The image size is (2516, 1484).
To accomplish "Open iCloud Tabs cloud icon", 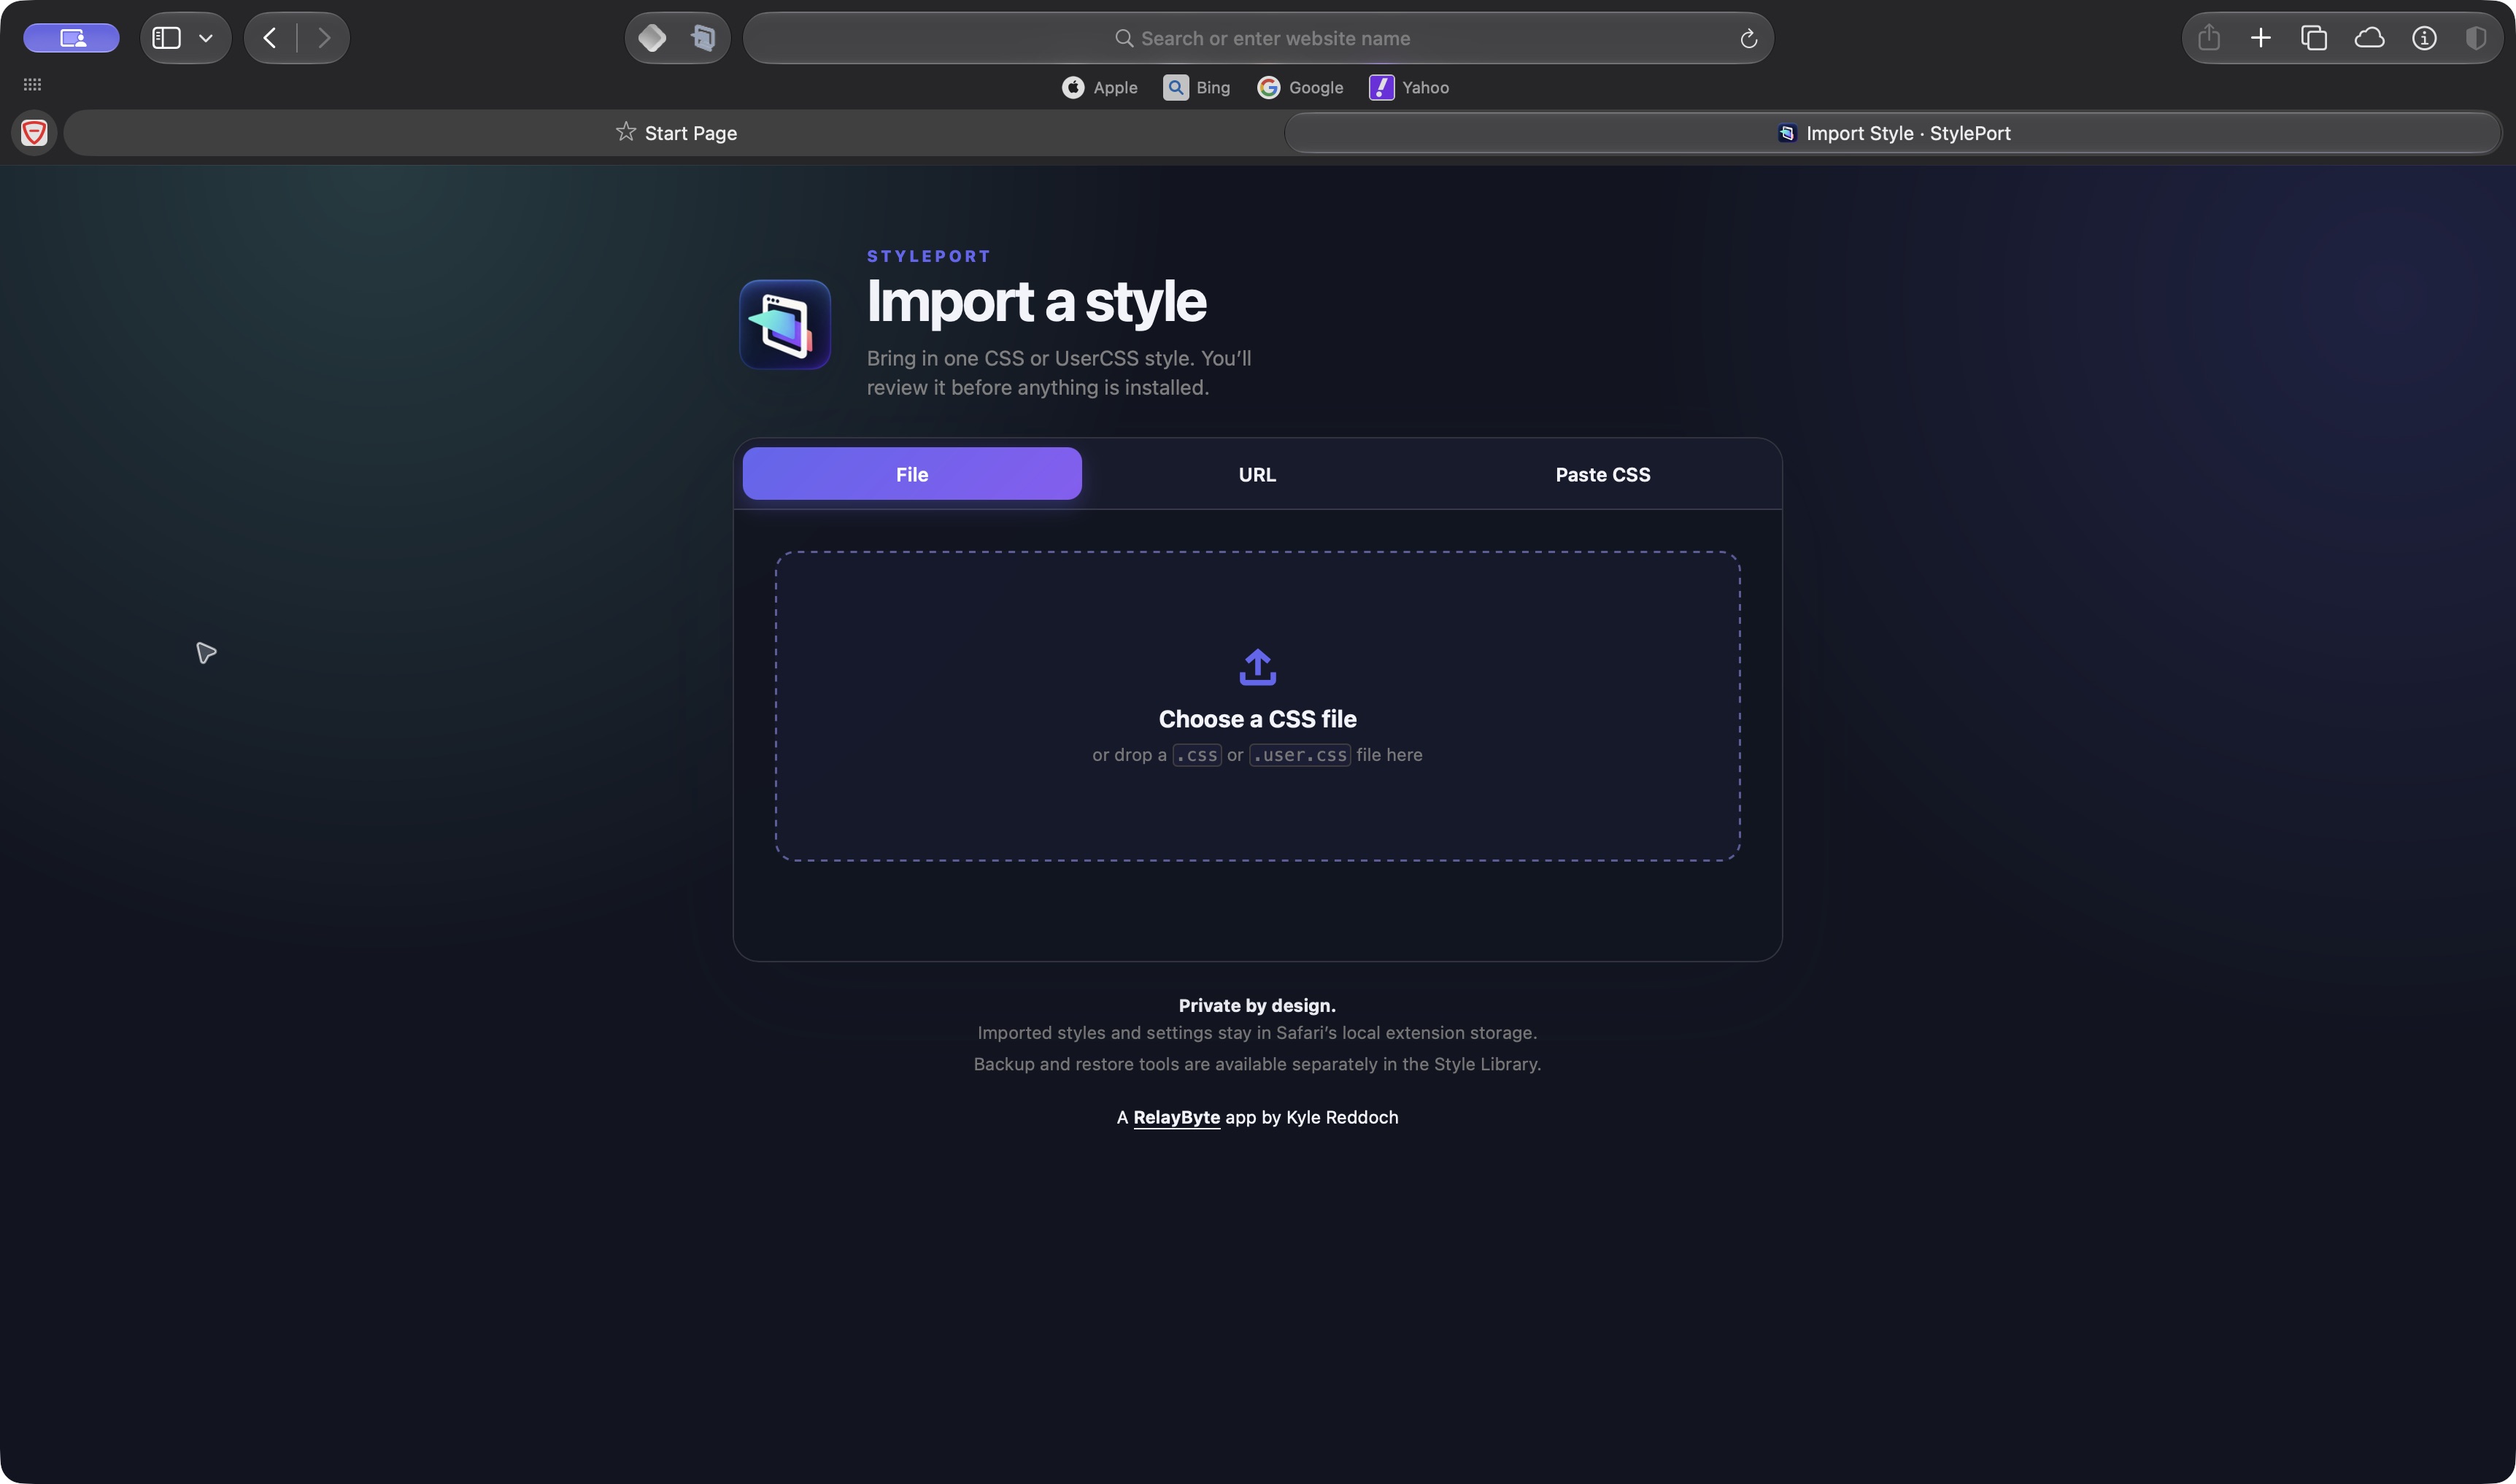I will click(2369, 38).
